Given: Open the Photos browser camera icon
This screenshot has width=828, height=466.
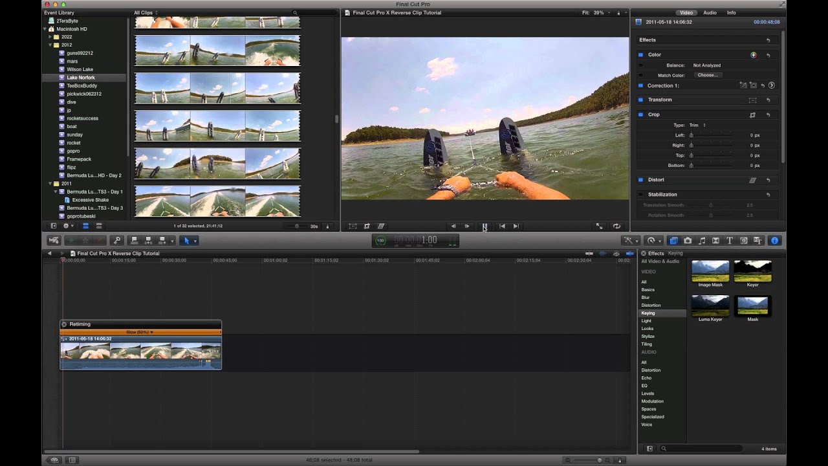Looking at the screenshot, I should (688, 240).
